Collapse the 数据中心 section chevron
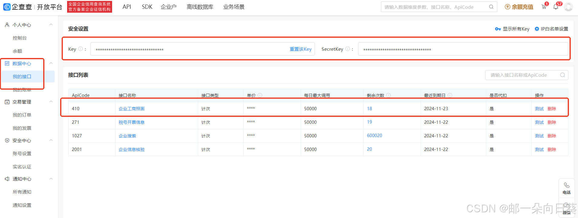This screenshot has width=578, height=218. [51, 63]
